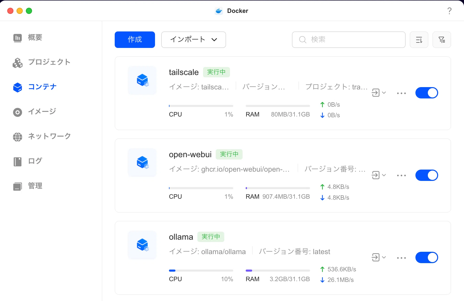Viewport: 464px width, 301px height.
Task: Open the ollama container name
Action: tap(181, 237)
